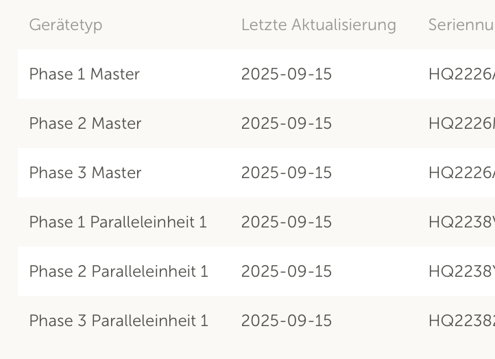Click update date of Phase 1 Paralleleinheit 1

(287, 222)
